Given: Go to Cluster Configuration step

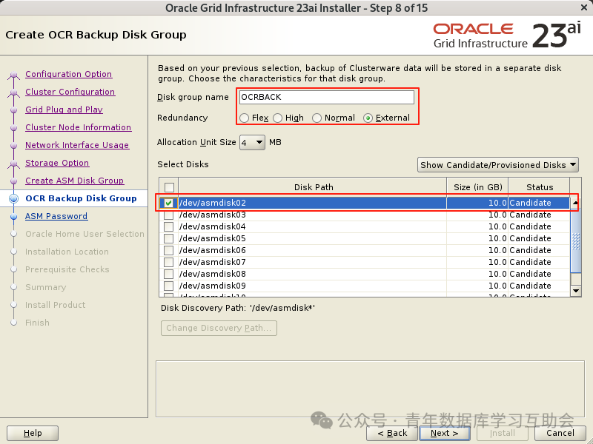Looking at the screenshot, I should [70, 92].
